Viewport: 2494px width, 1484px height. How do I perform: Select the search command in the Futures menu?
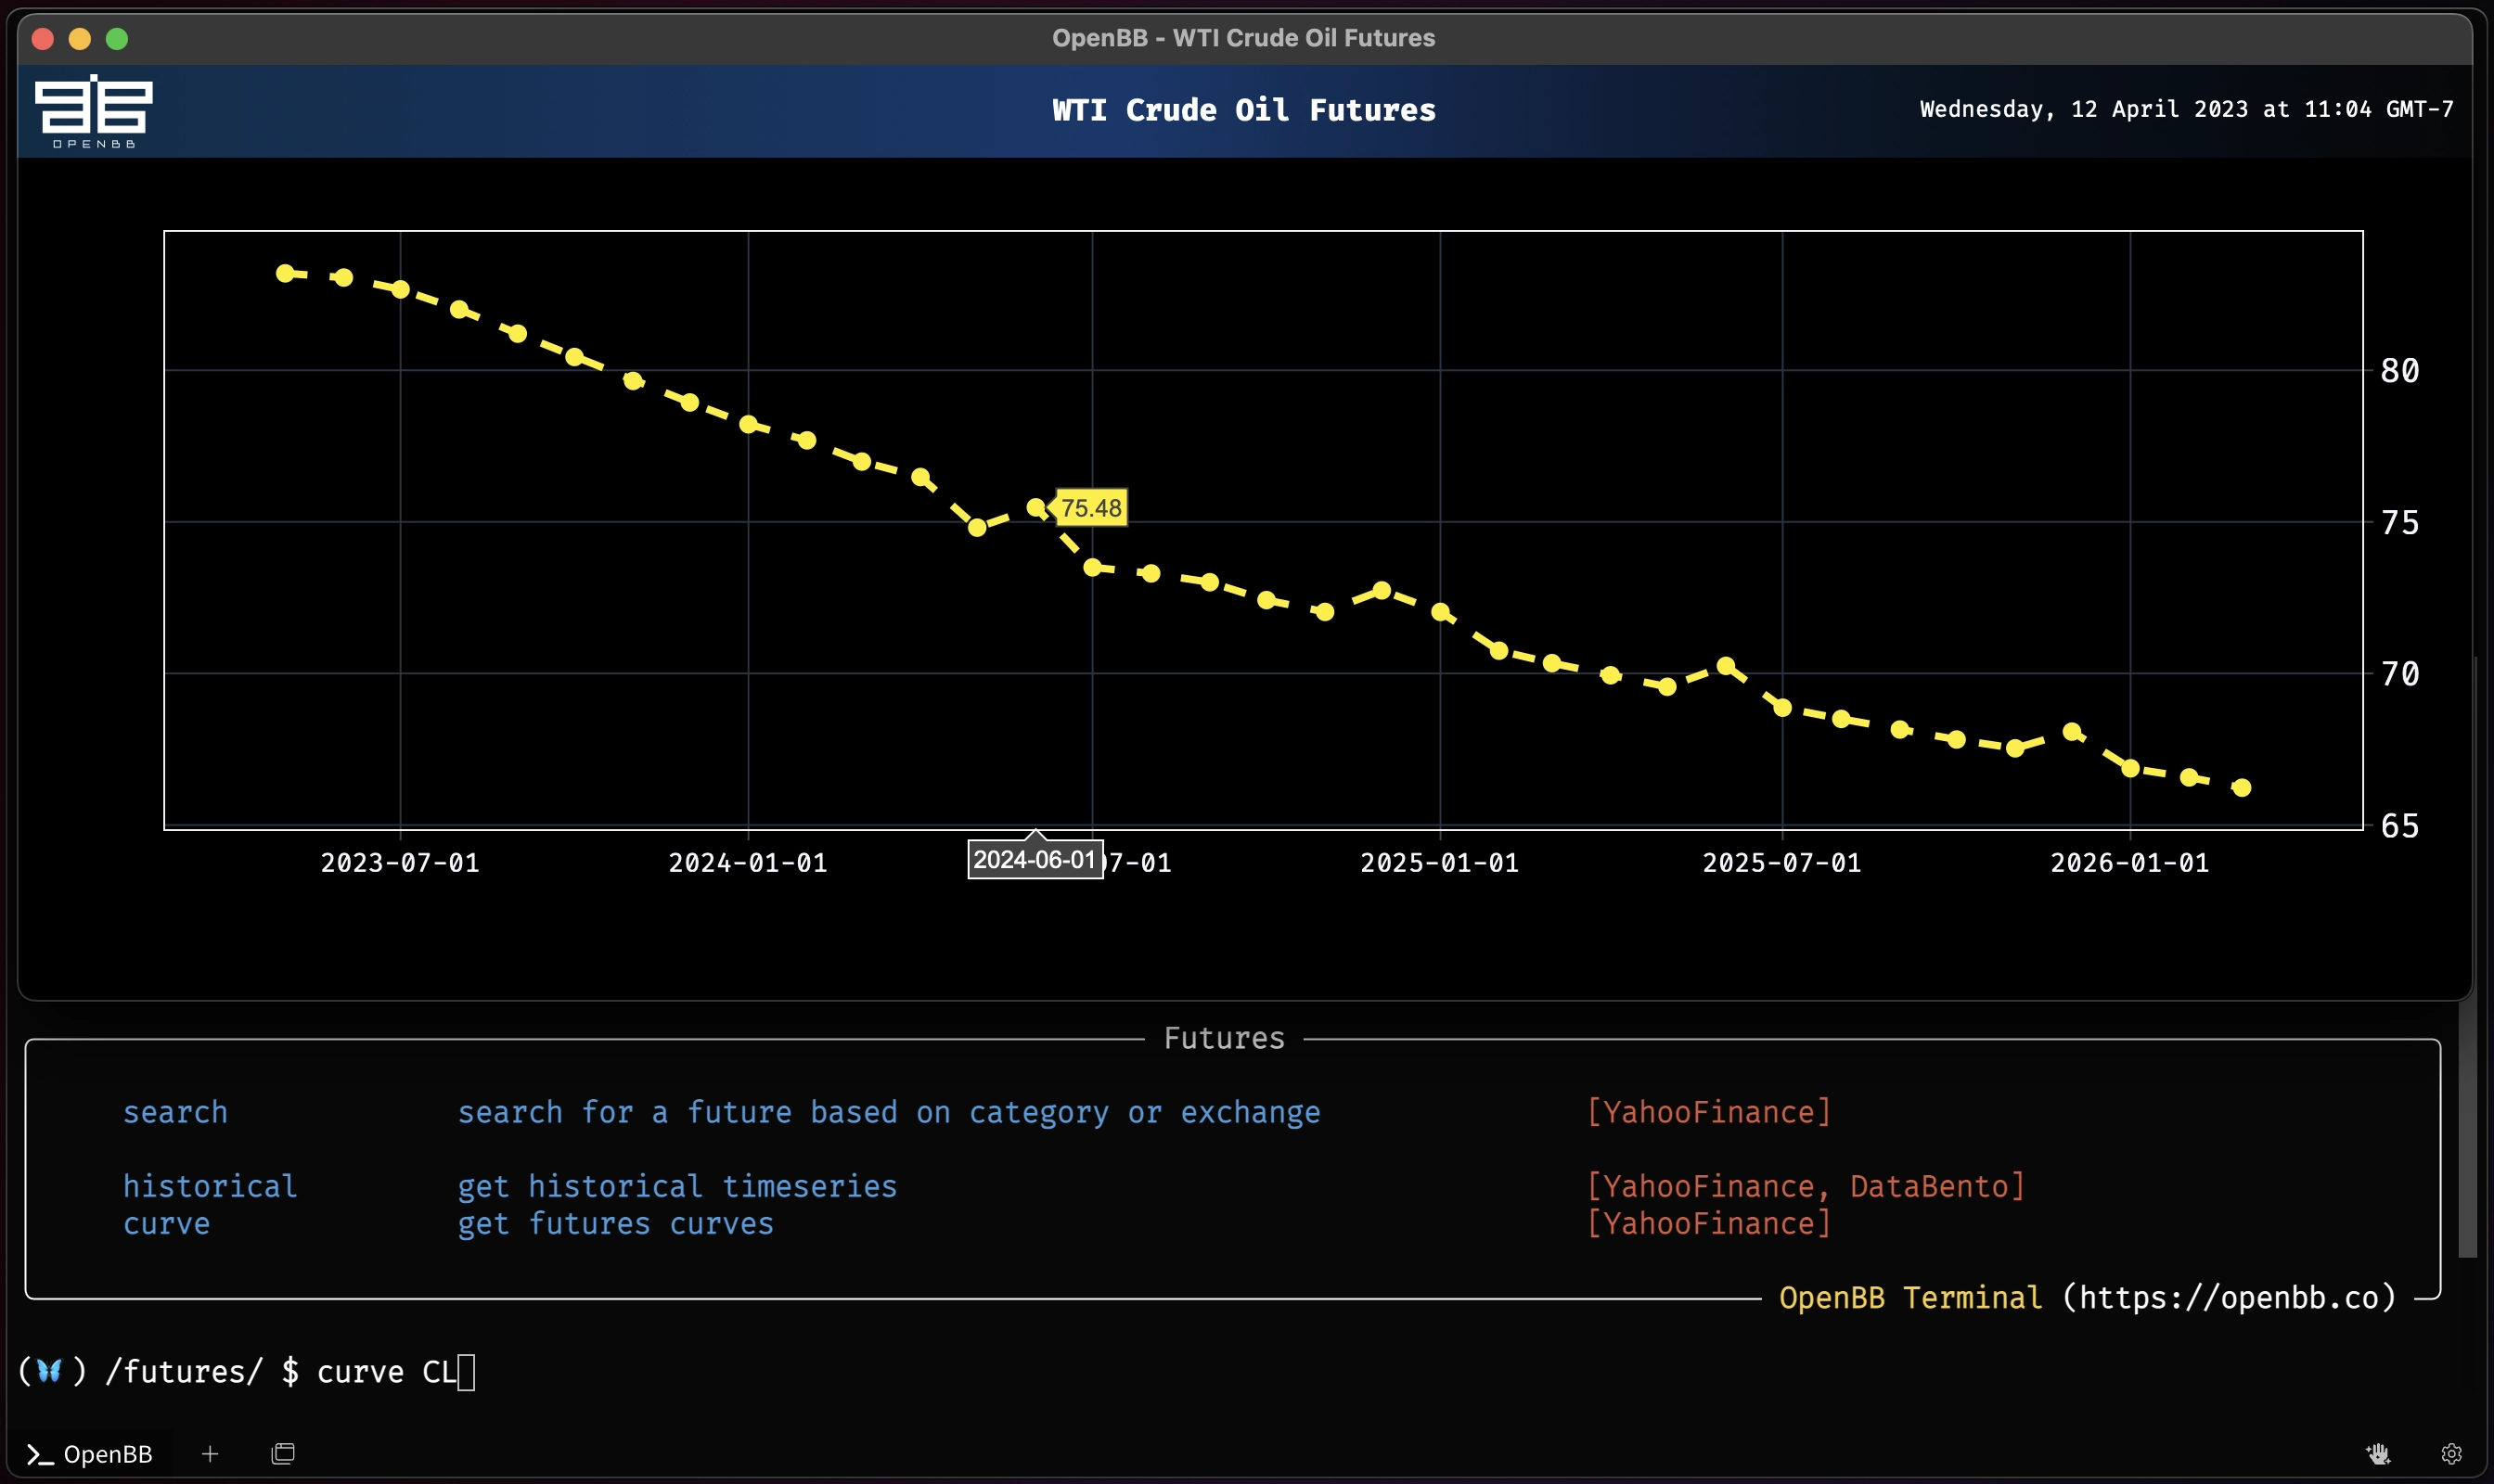pos(175,1112)
